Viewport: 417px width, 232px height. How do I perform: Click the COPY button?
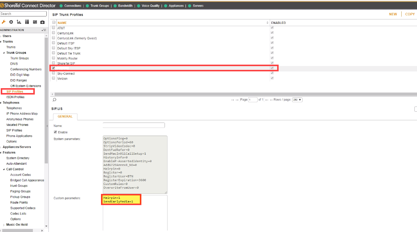(410, 14)
